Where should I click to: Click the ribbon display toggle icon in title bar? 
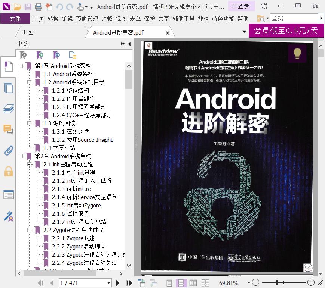(x=264, y=6)
